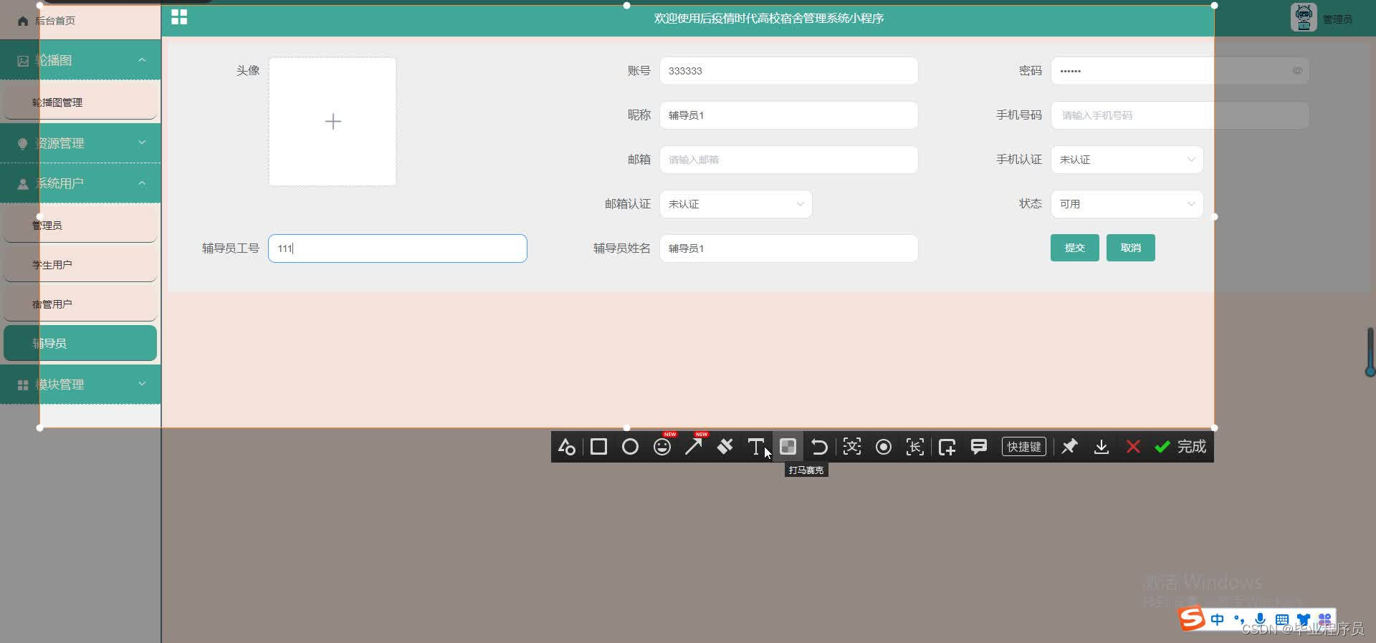Expand the 资源管理 sidebar section
Image resolution: width=1376 pixels, height=643 pixels.
coord(80,143)
